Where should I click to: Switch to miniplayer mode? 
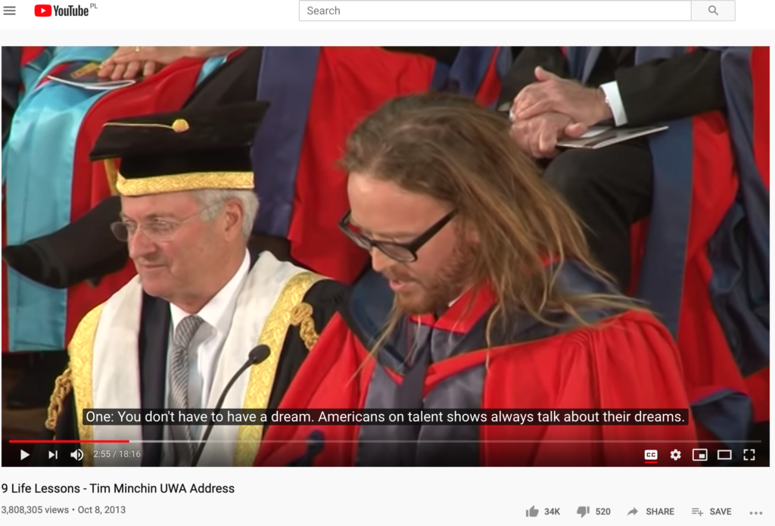click(x=699, y=454)
